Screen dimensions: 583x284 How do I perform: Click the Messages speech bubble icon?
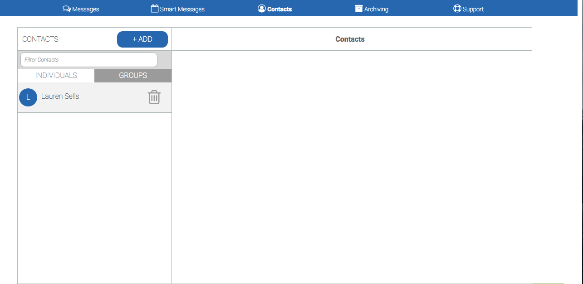pyautogui.click(x=67, y=9)
